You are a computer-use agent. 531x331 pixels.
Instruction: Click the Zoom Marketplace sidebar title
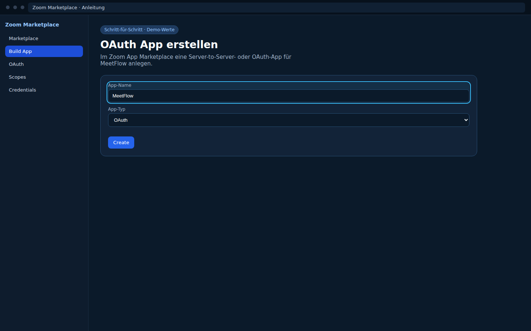point(32,25)
